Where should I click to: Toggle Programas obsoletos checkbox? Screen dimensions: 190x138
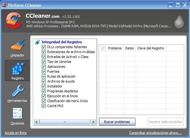(x=44, y=91)
